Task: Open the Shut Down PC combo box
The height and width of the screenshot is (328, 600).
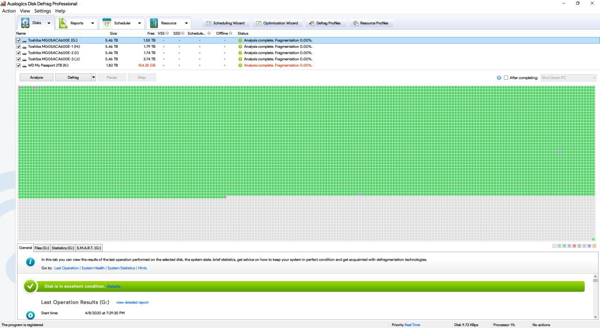Action: [569, 77]
